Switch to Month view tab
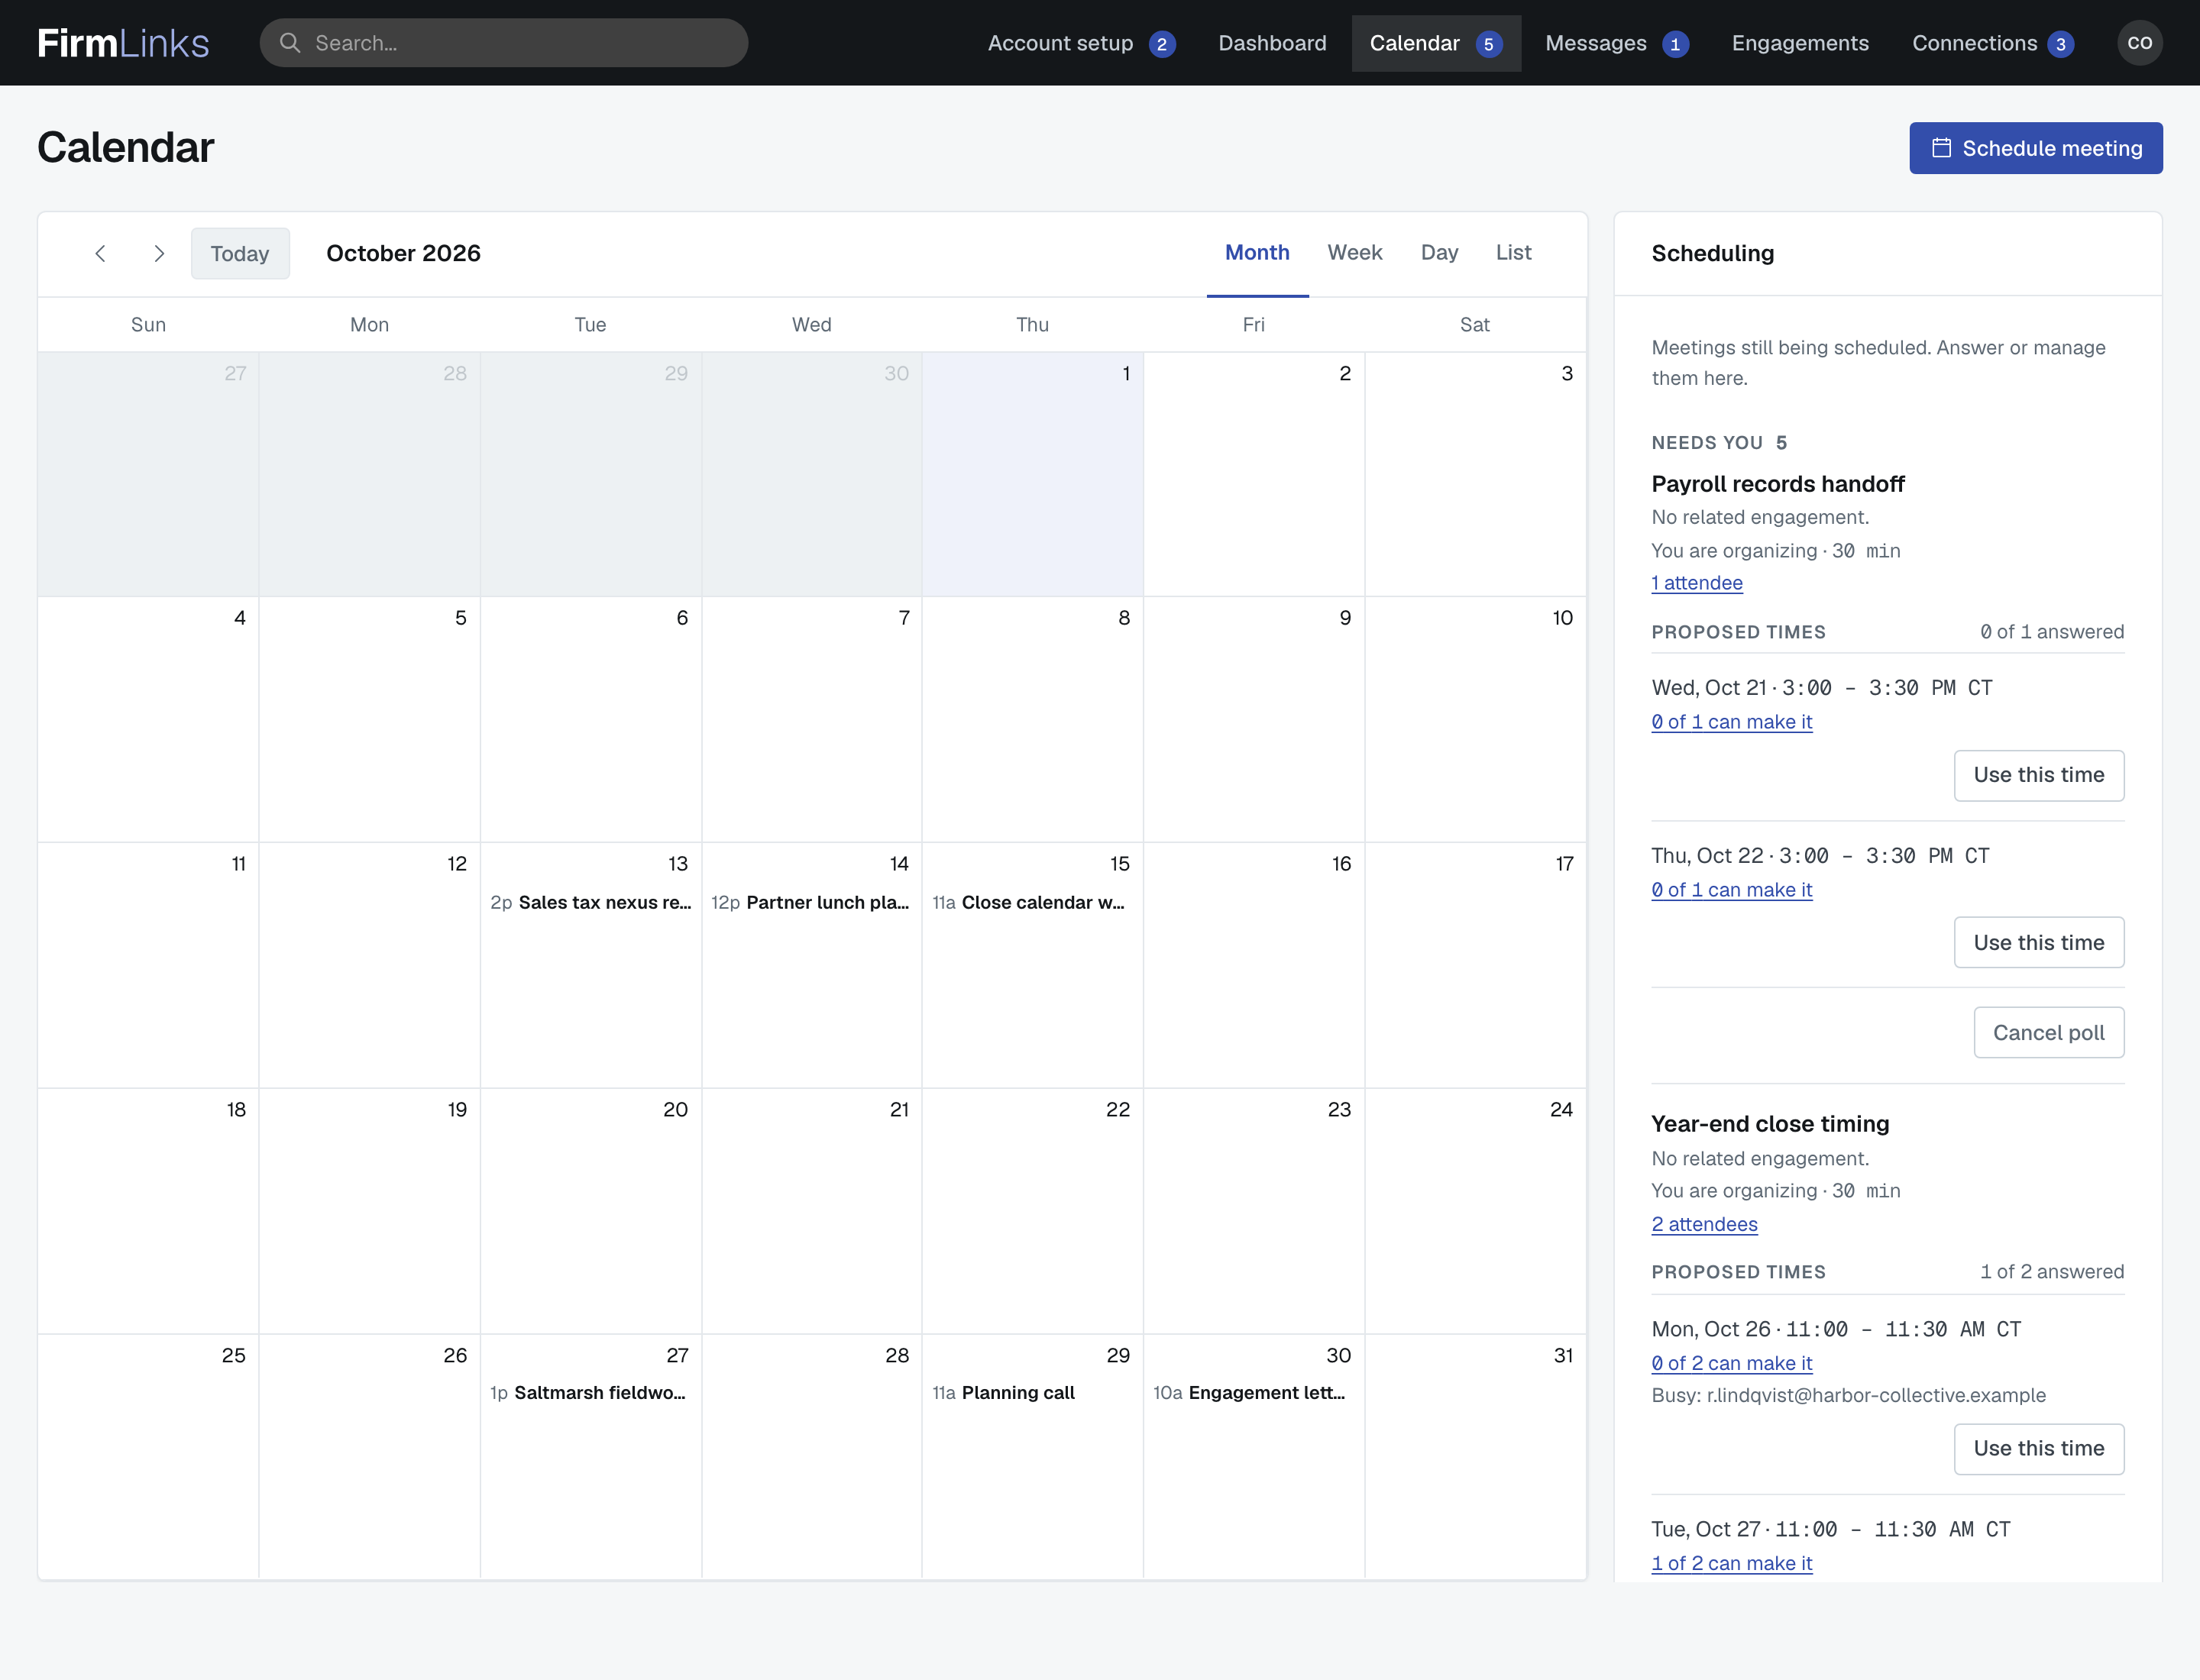The width and height of the screenshot is (2200, 1680). 1257,253
